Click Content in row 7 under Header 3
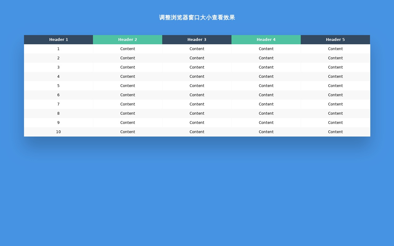Image resolution: width=394 pixels, height=246 pixels. 197,104
